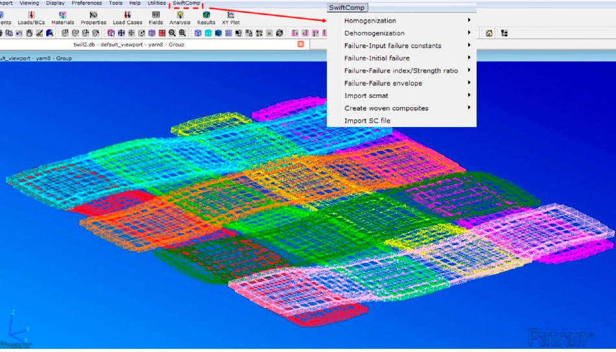
Task: Click the first pink label toolbar icon
Action: click(x=294, y=33)
